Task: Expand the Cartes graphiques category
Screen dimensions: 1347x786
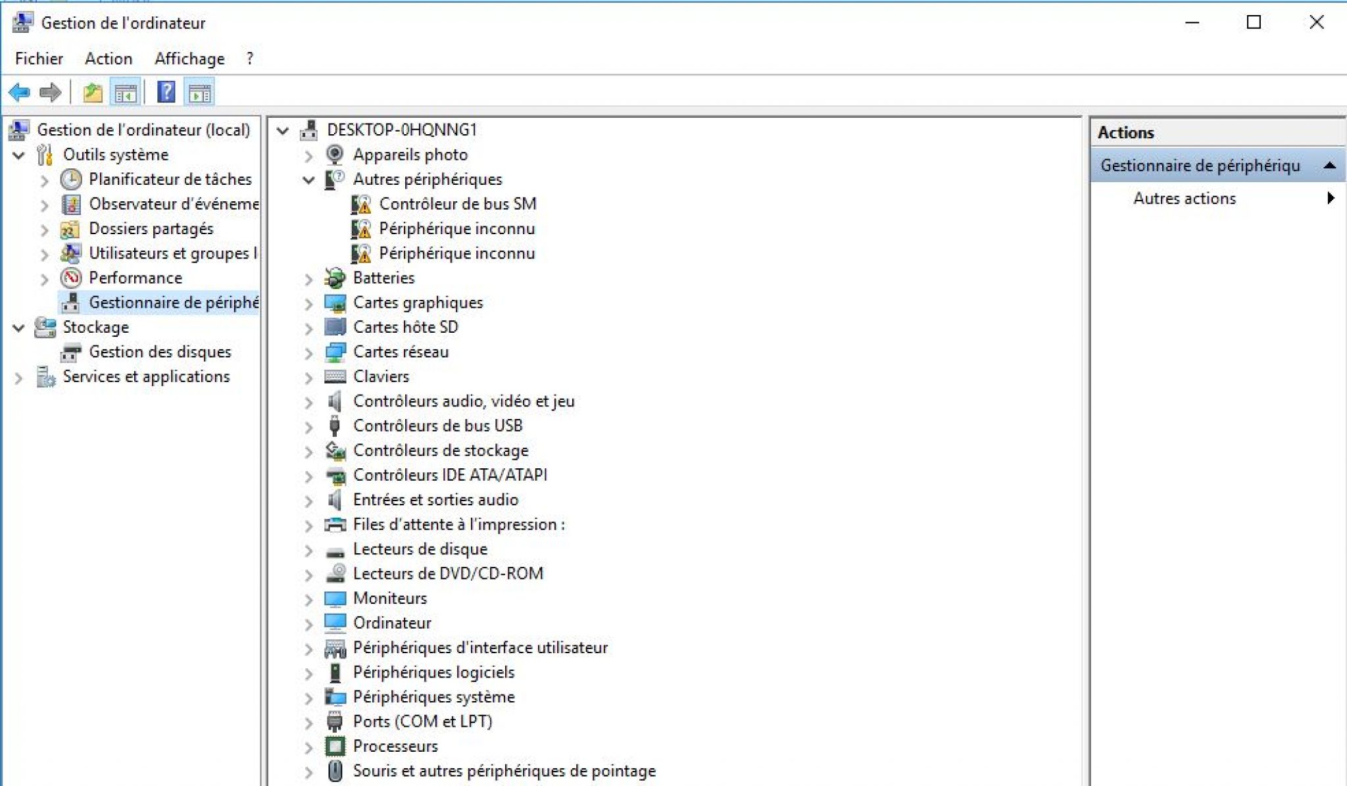Action: (x=308, y=303)
